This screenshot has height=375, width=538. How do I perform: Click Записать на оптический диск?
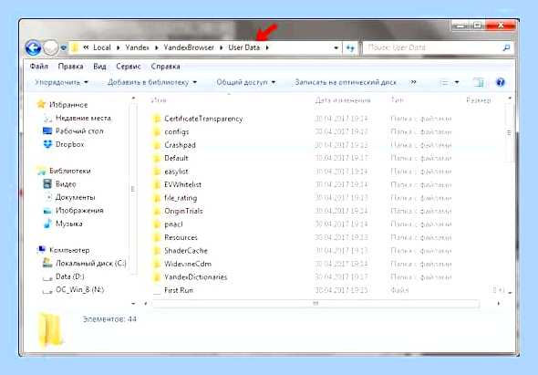point(346,82)
